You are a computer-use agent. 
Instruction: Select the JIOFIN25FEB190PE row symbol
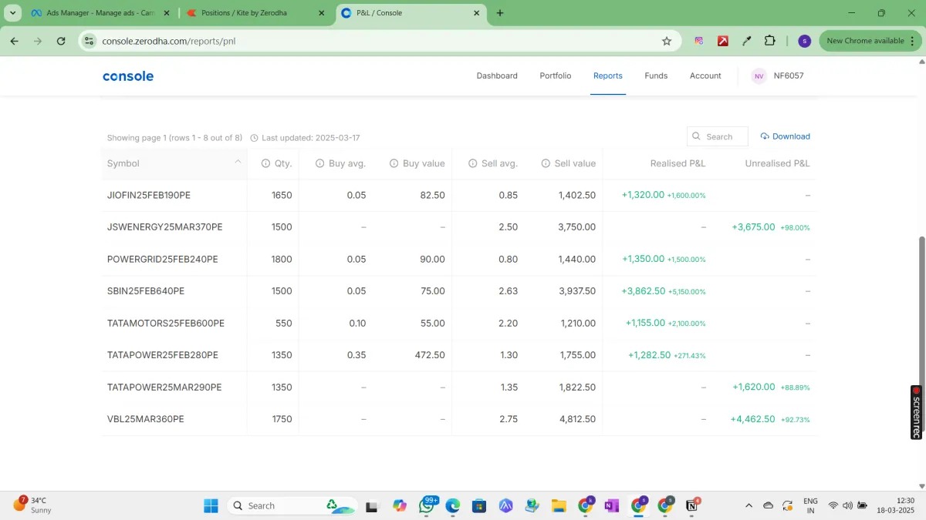click(149, 196)
